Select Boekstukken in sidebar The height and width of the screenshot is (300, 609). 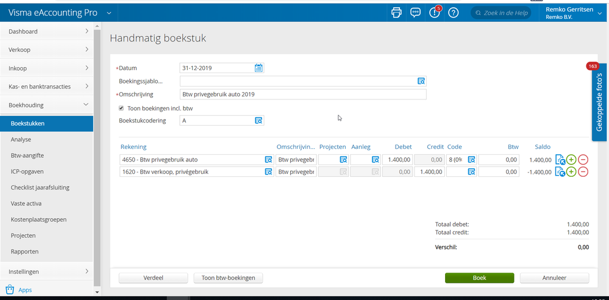[x=46, y=124]
